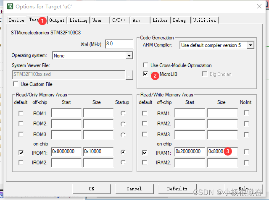Screen dimensions: 269x200
Task: Close the Options for Target dialog
Action: click(259, 7)
